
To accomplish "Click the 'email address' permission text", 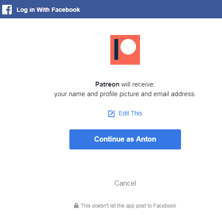I will pyautogui.click(x=174, y=94).
